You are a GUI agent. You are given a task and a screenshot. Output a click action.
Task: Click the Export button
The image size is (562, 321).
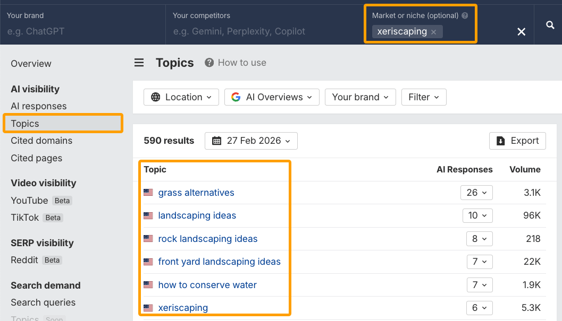pos(517,141)
